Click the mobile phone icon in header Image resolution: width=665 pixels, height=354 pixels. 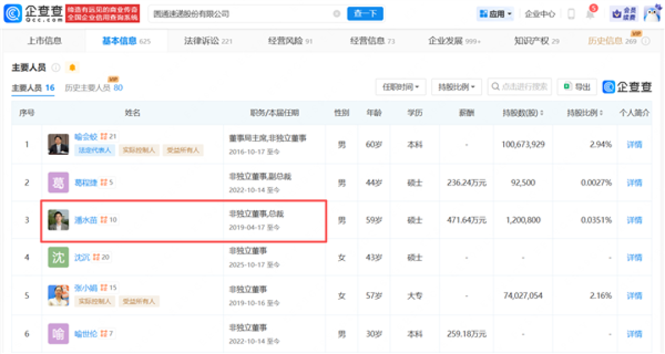571,14
